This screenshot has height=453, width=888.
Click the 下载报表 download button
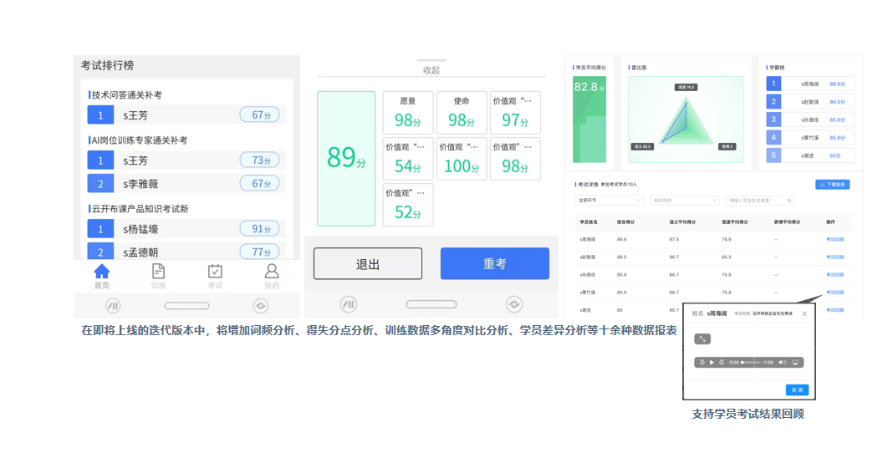pos(833,185)
